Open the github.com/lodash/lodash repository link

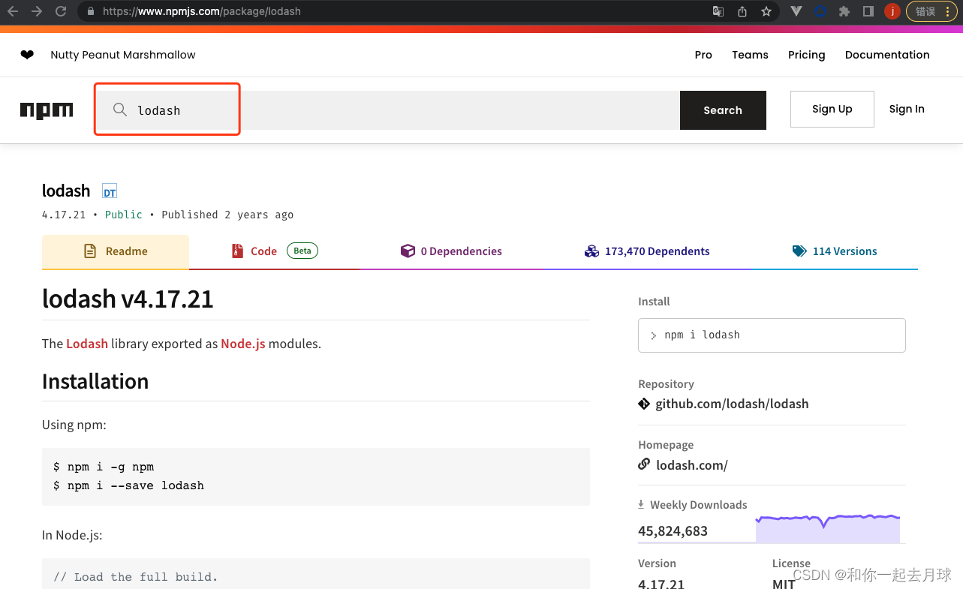pos(732,404)
